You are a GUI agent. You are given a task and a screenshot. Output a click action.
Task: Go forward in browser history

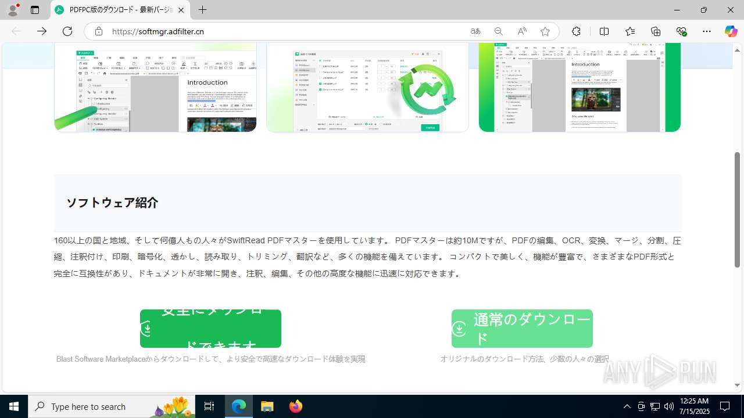(x=42, y=31)
